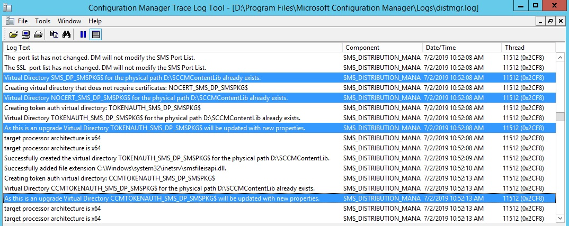Click the Component column header
The image size is (569, 226).
383,48
